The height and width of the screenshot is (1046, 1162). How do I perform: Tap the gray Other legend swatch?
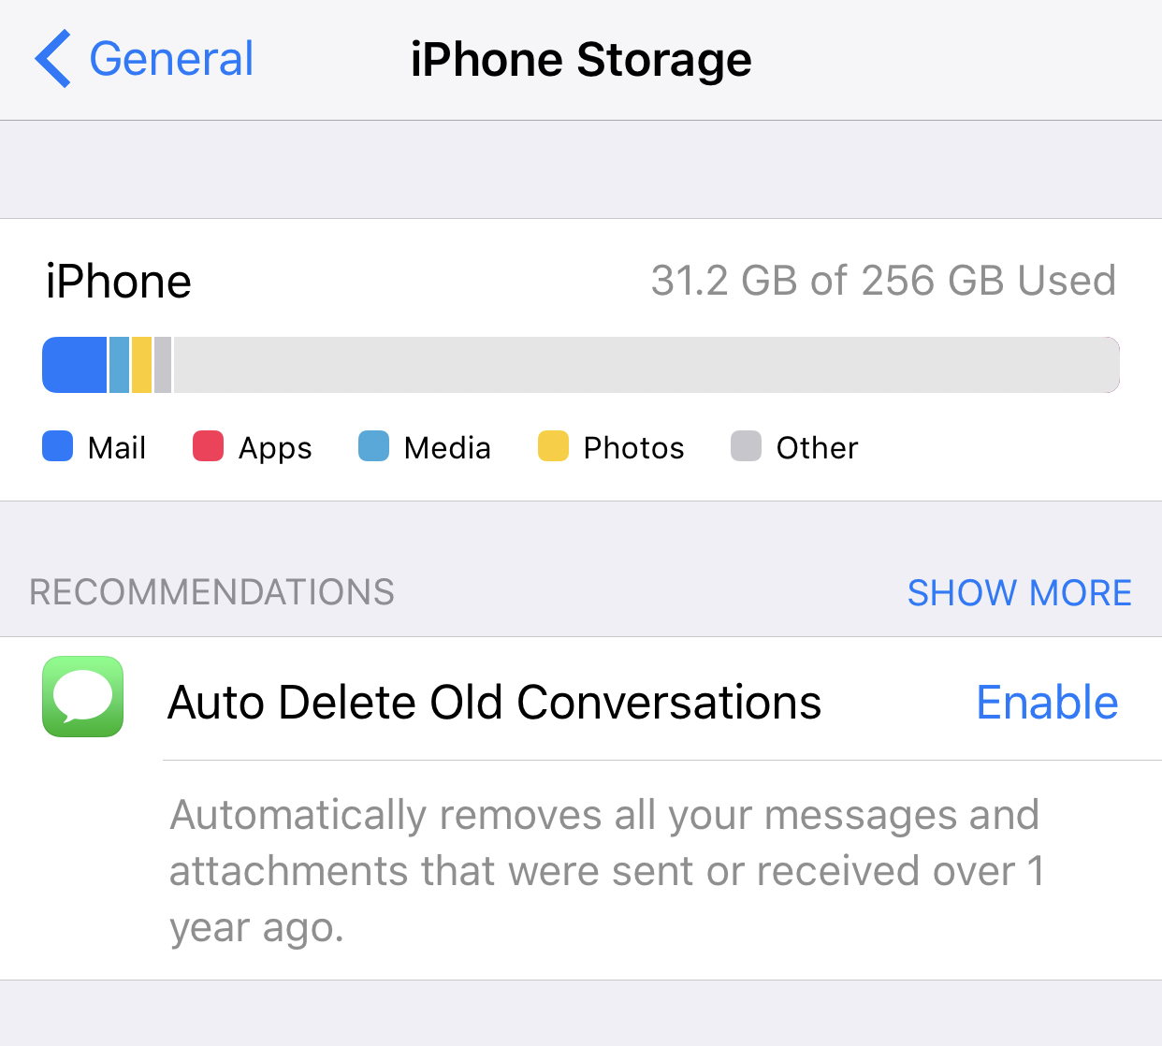746,446
